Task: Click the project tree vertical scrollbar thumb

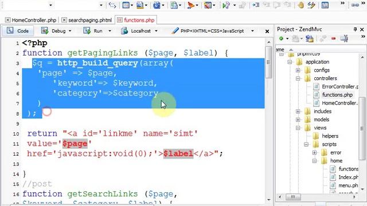Action: click(362, 128)
